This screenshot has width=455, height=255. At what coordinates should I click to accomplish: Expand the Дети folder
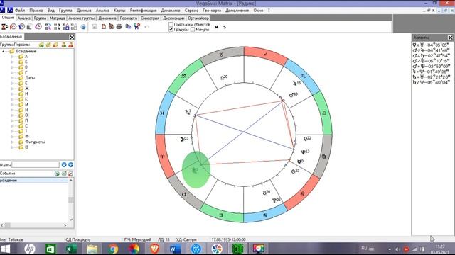(x=12, y=78)
